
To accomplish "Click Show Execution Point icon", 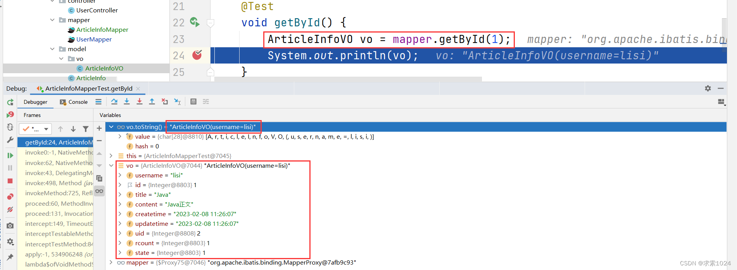I will tap(98, 101).
